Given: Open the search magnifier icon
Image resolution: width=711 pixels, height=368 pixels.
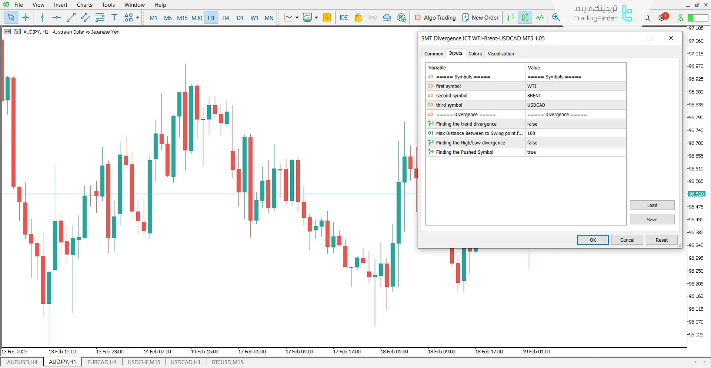Looking at the screenshot, I should (648, 17).
